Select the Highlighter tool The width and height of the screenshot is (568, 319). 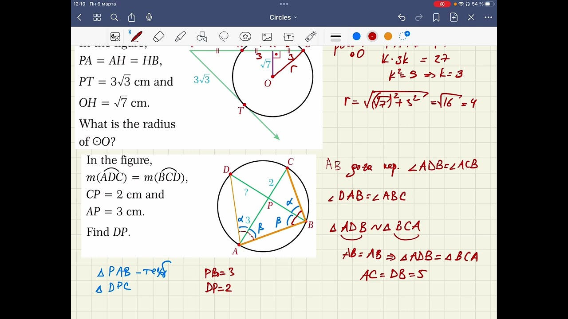coord(180,36)
